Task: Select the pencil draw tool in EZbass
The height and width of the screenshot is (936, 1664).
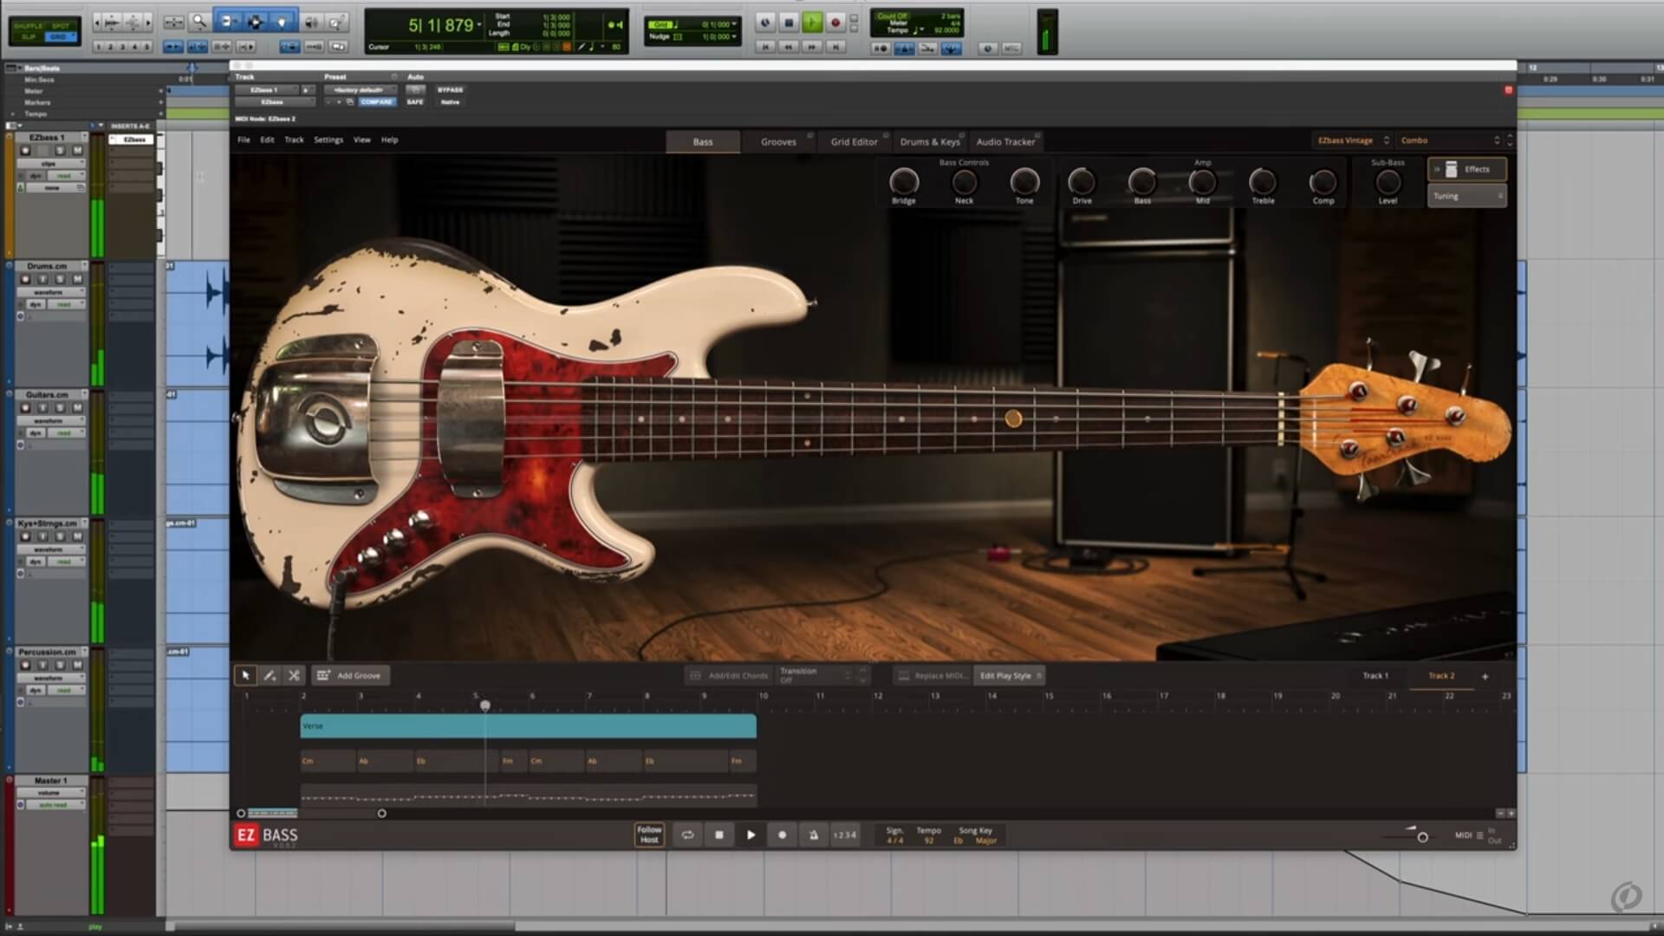Action: [270, 675]
